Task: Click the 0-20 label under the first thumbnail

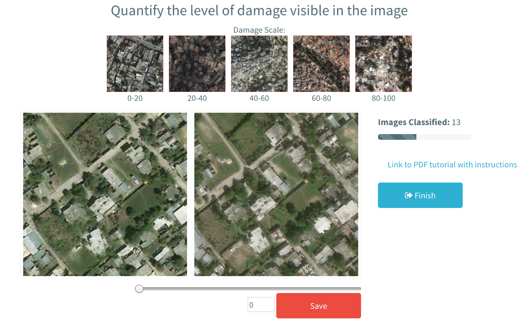Action: [x=135, y=98]
